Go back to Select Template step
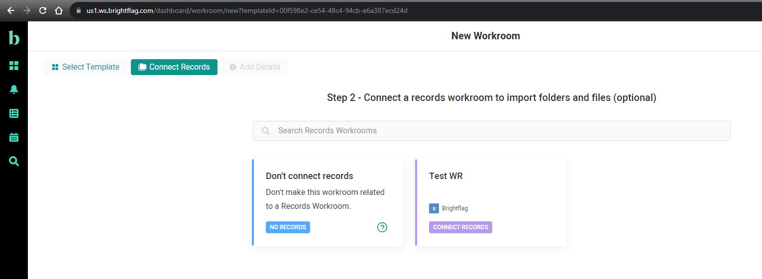Image resolution: width=762 pixels, height=279 pixels. click(x=86, y=67)
